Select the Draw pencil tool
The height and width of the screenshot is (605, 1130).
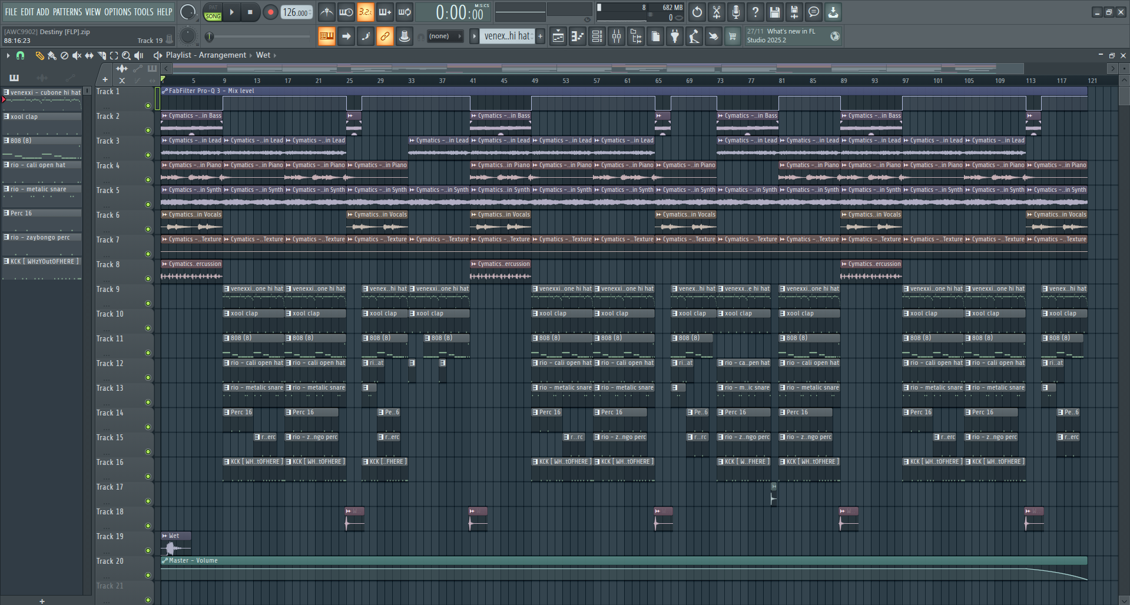(39, 55)
